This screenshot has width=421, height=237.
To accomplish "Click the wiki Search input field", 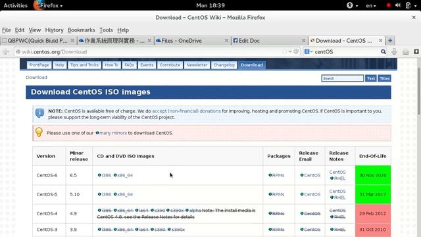I will click(342, 78).
